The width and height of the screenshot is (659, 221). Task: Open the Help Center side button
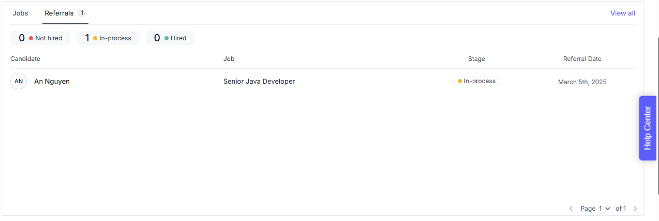pyautogui.click(x=647, y=128)
